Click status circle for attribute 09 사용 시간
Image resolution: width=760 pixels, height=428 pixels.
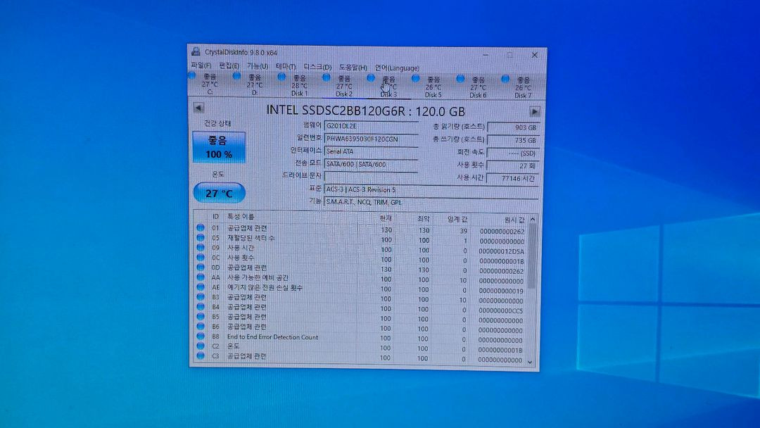click(x=200, y=247)
